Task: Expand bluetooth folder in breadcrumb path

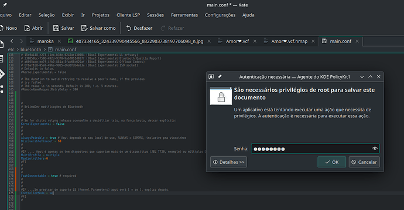Action: click(44, 49)
